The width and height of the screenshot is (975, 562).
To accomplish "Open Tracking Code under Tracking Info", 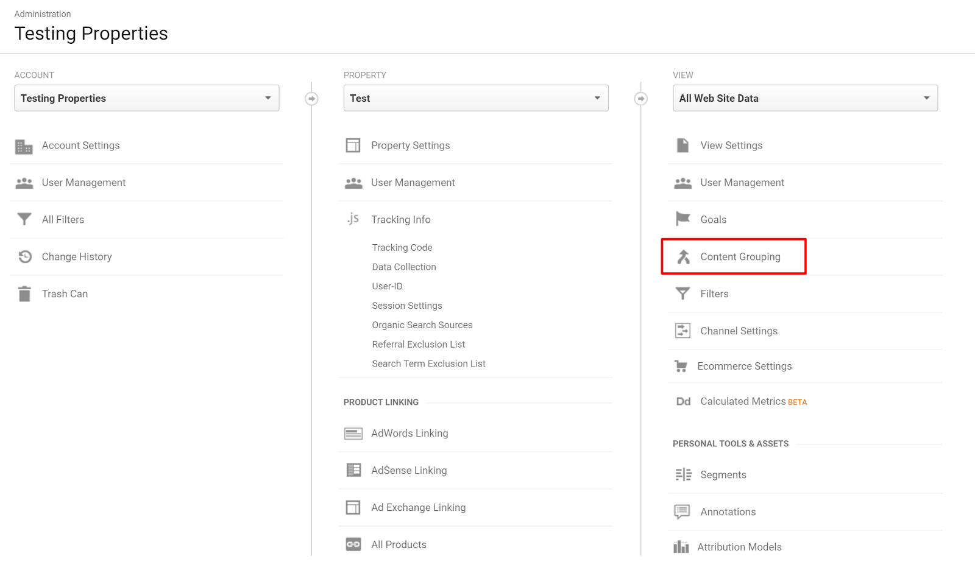I will 402,248.
